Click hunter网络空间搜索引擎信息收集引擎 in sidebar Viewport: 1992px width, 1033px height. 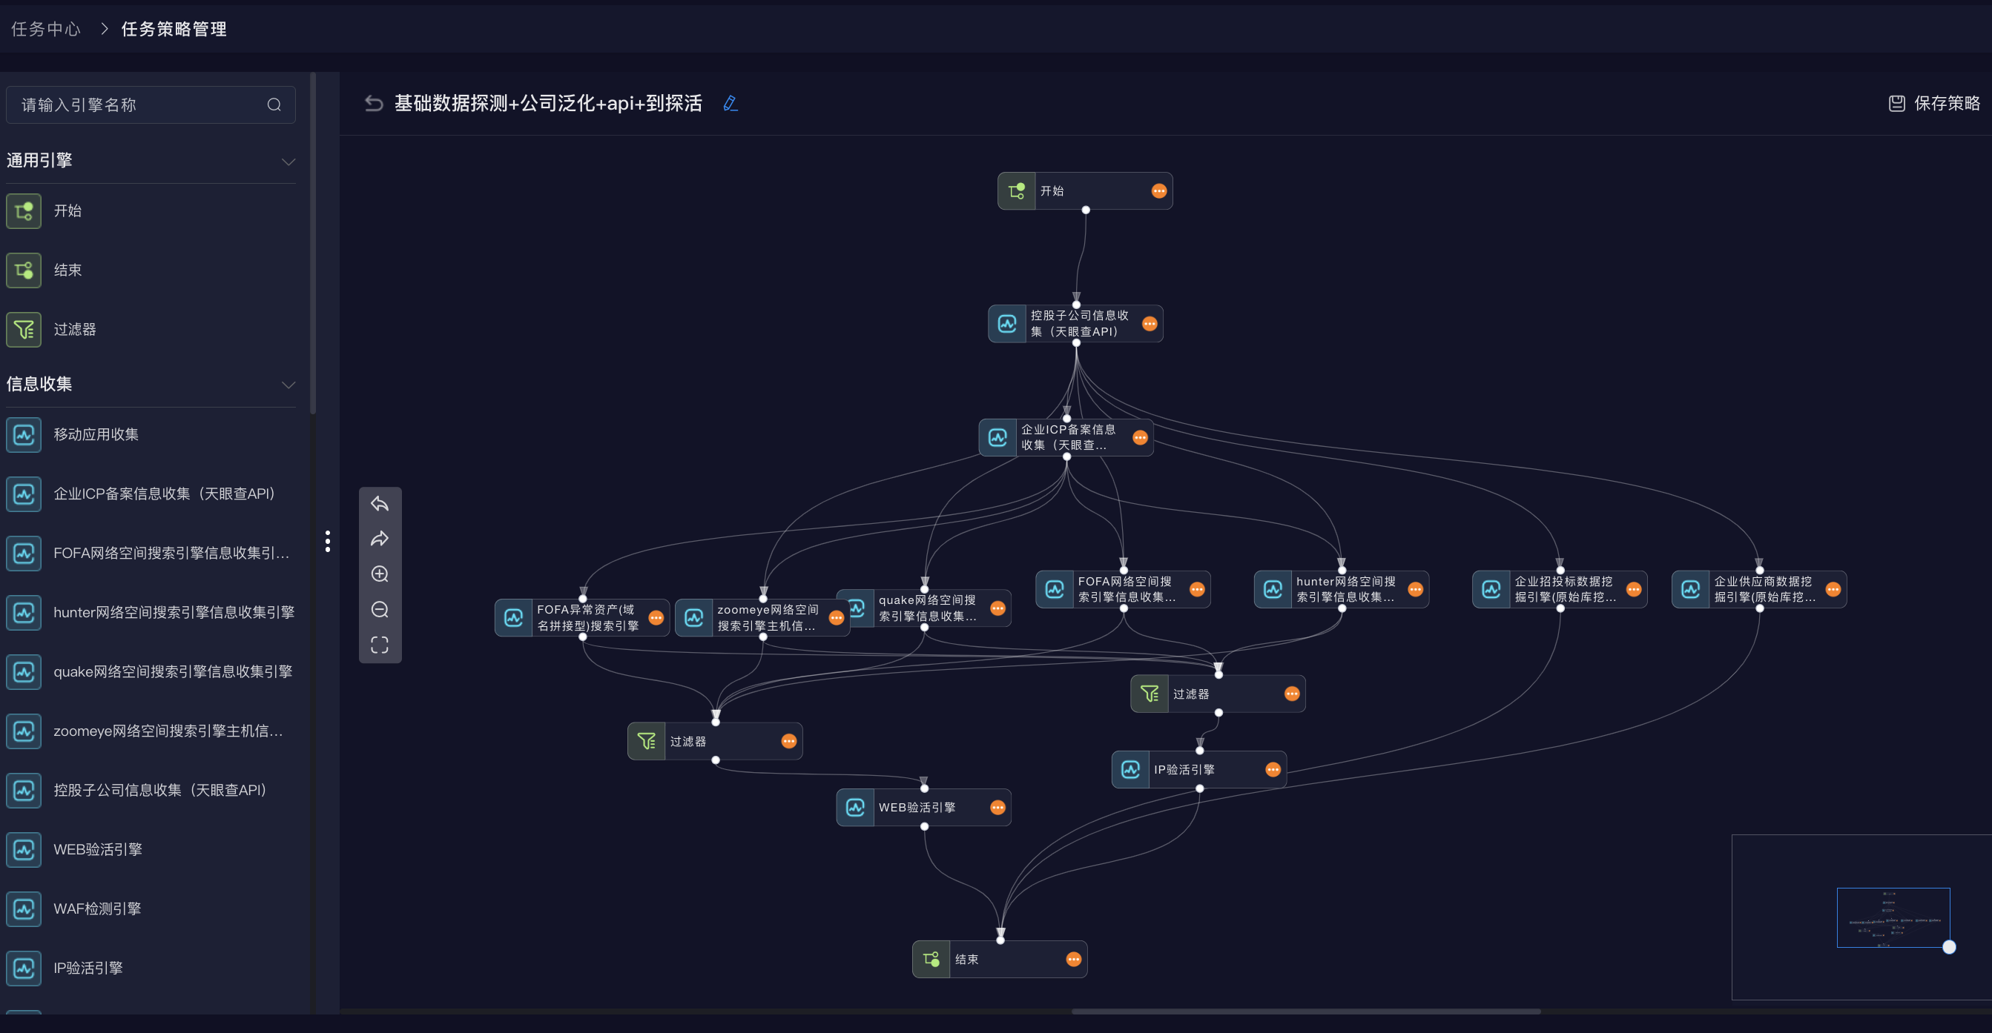pos(174,613)
